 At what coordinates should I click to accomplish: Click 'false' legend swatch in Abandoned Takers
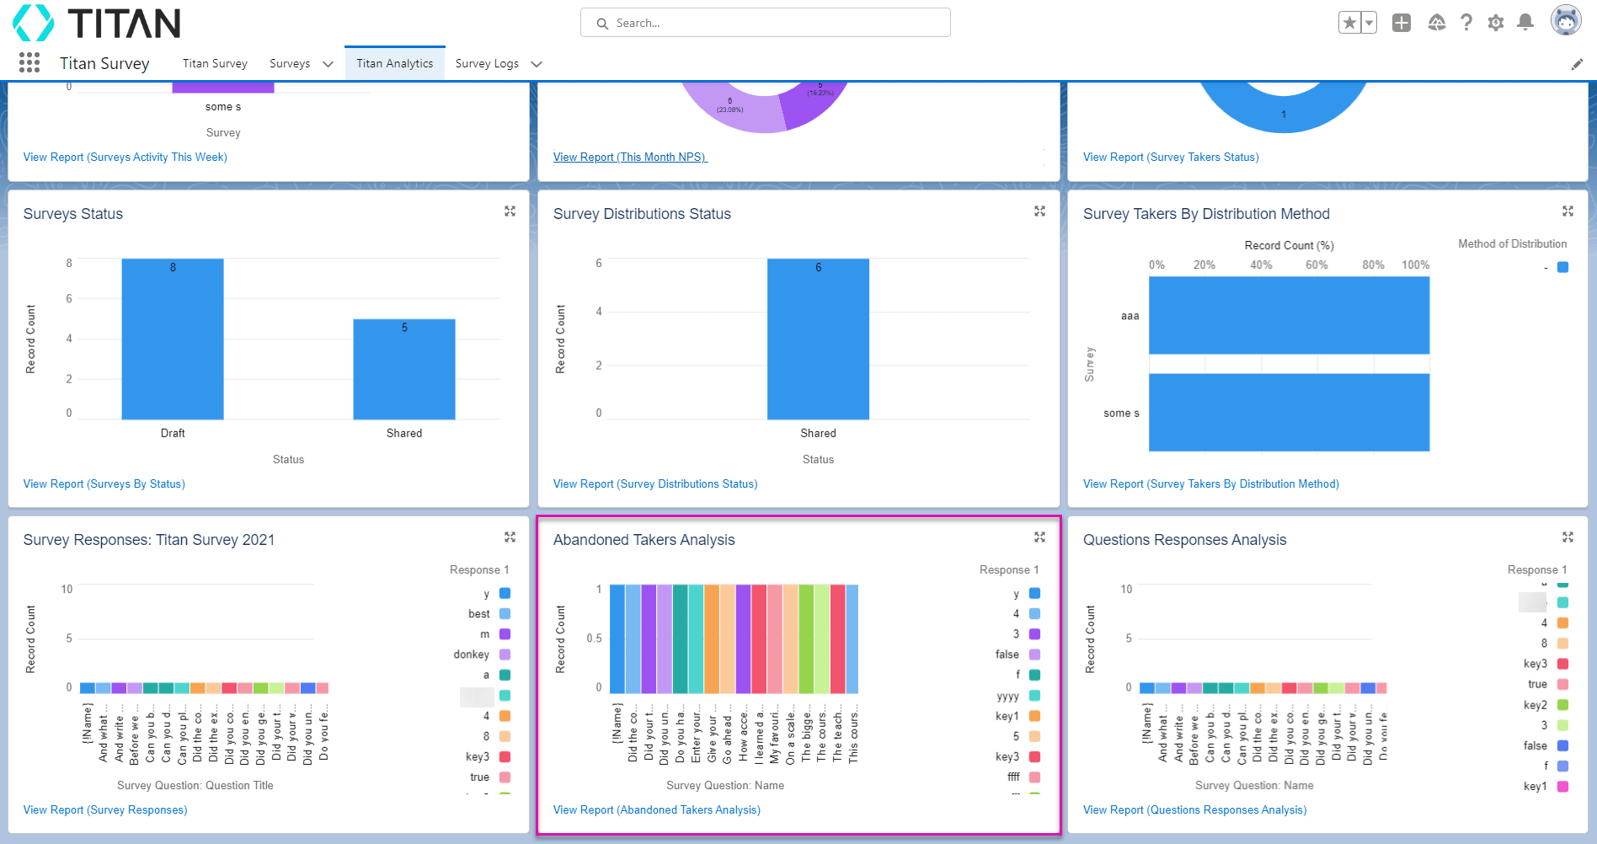1034,654
